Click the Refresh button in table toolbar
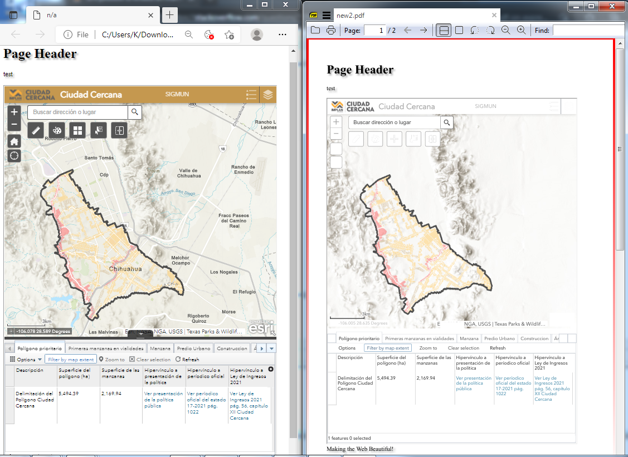Viewport: 628px width, 457px height. pos(187,360)
